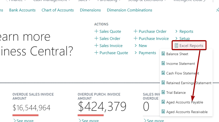This screenshot has width=219, height=122.
Task: Create a new Purchase Invoice
Action: click(154, 38)
